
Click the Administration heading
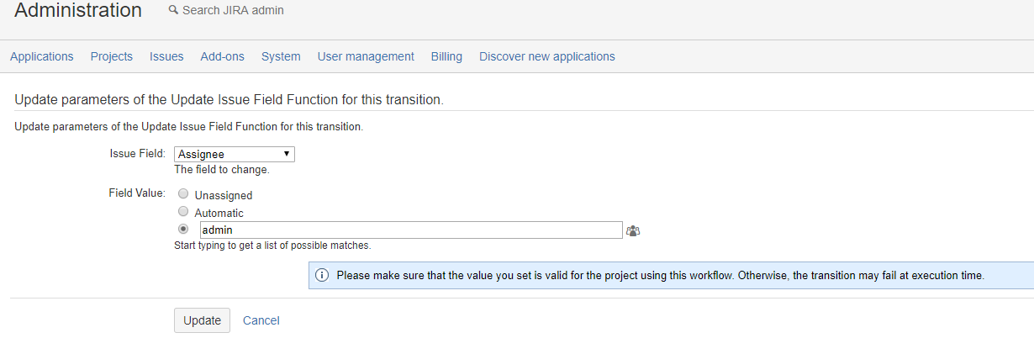pos(78,11)
